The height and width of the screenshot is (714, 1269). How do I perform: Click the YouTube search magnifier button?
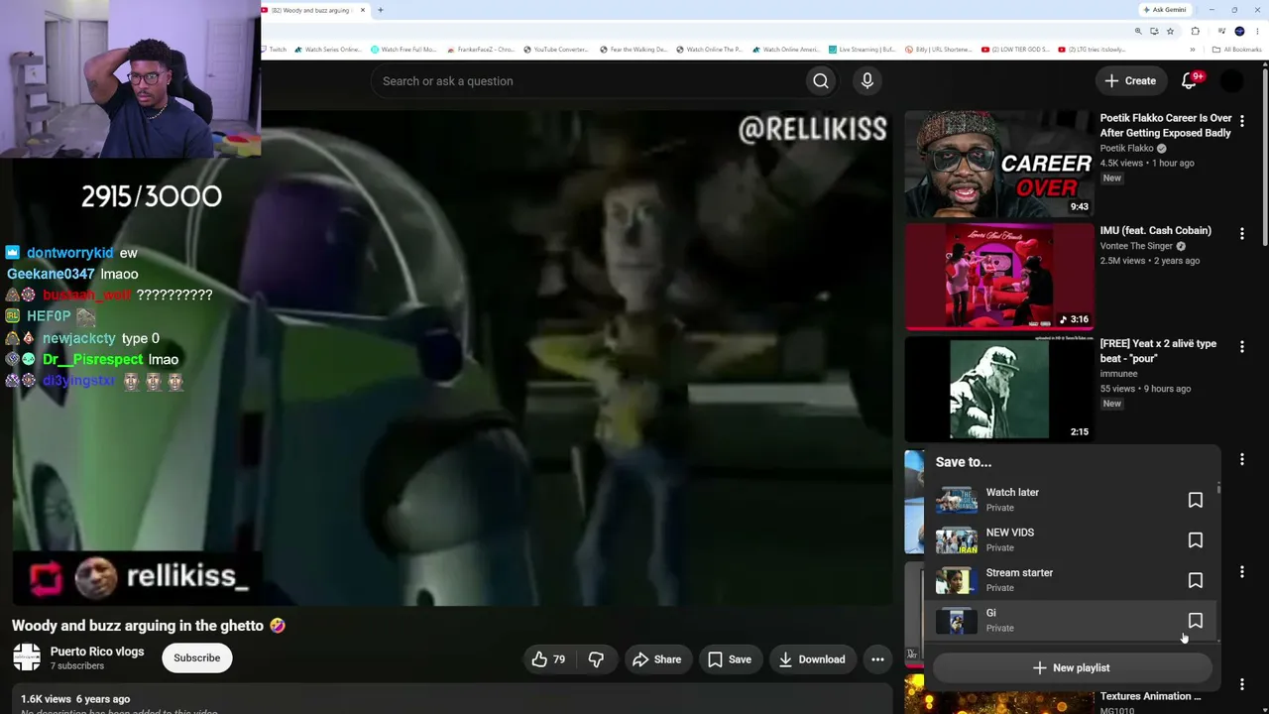click(821, 81)
